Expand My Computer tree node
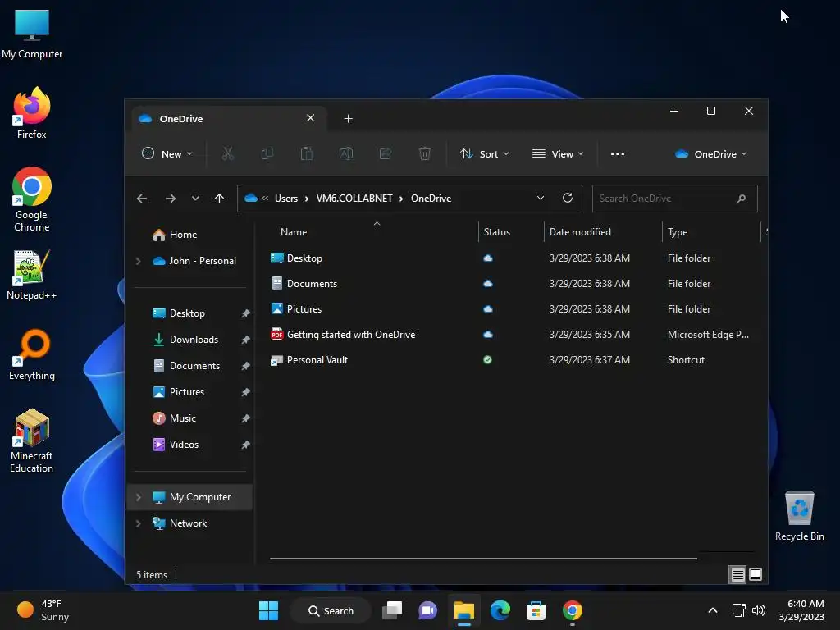Image resolution: width=840 pixels, height=630 pixels. [x=138, y=497]
